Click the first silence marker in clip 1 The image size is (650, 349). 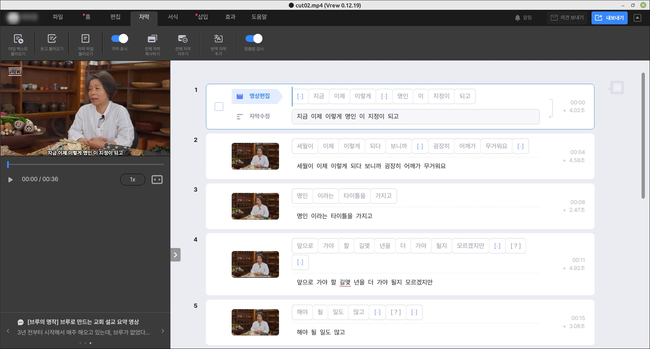pos(300,96)
